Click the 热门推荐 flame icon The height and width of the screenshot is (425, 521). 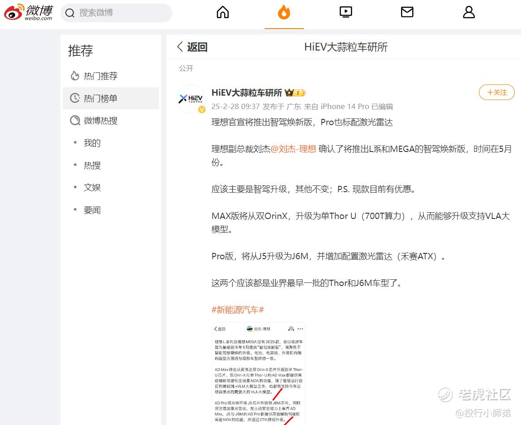click(x=75, y=76)
